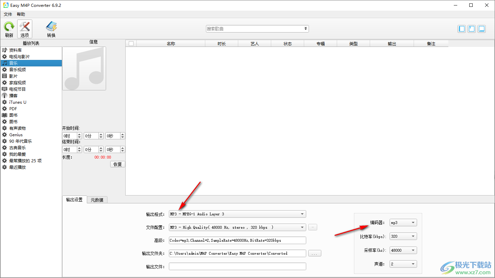Start conversion with the 转换 icon
The image size is (495, 278).
coord(51,29)
